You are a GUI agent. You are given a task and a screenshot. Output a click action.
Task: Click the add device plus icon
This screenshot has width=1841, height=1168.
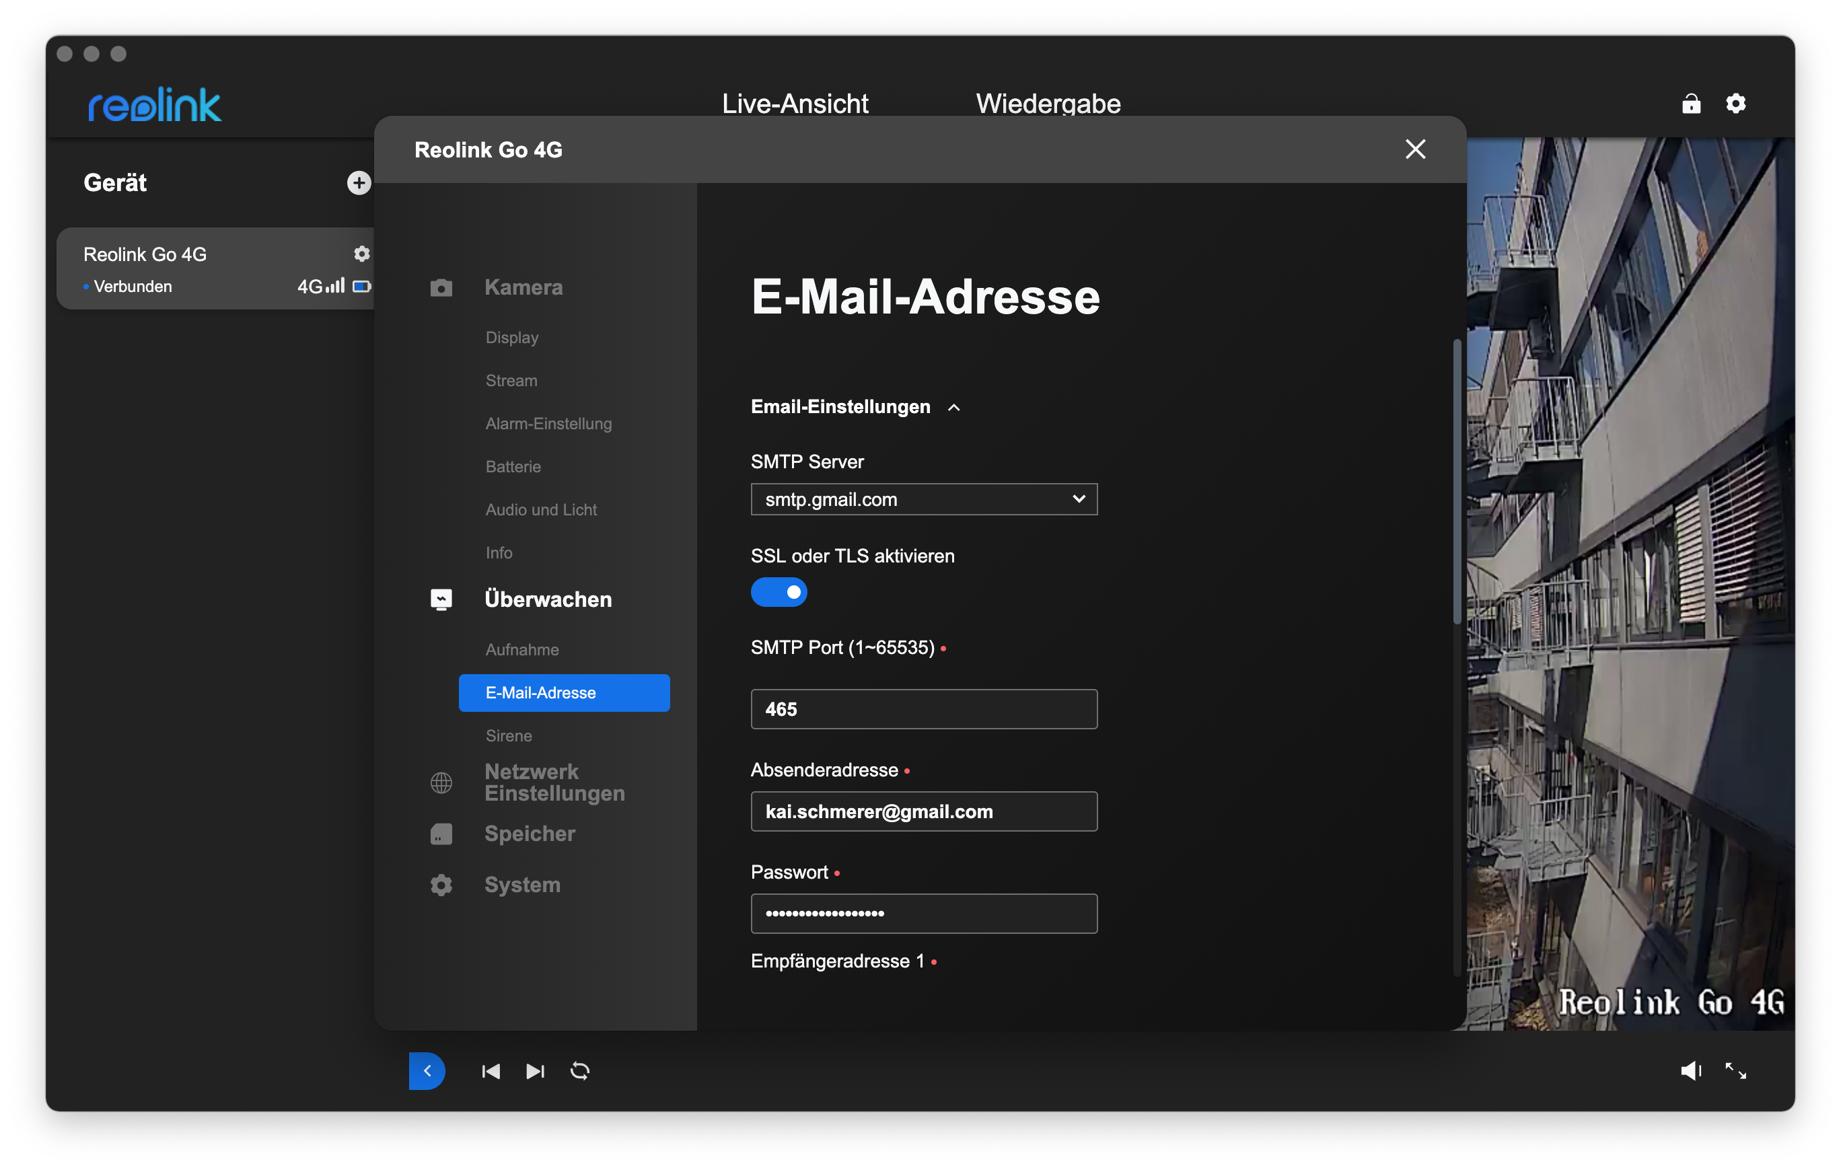coord(359,183)
